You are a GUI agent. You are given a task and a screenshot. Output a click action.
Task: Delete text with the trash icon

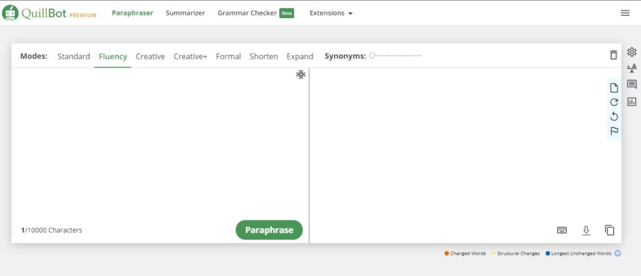613,54
